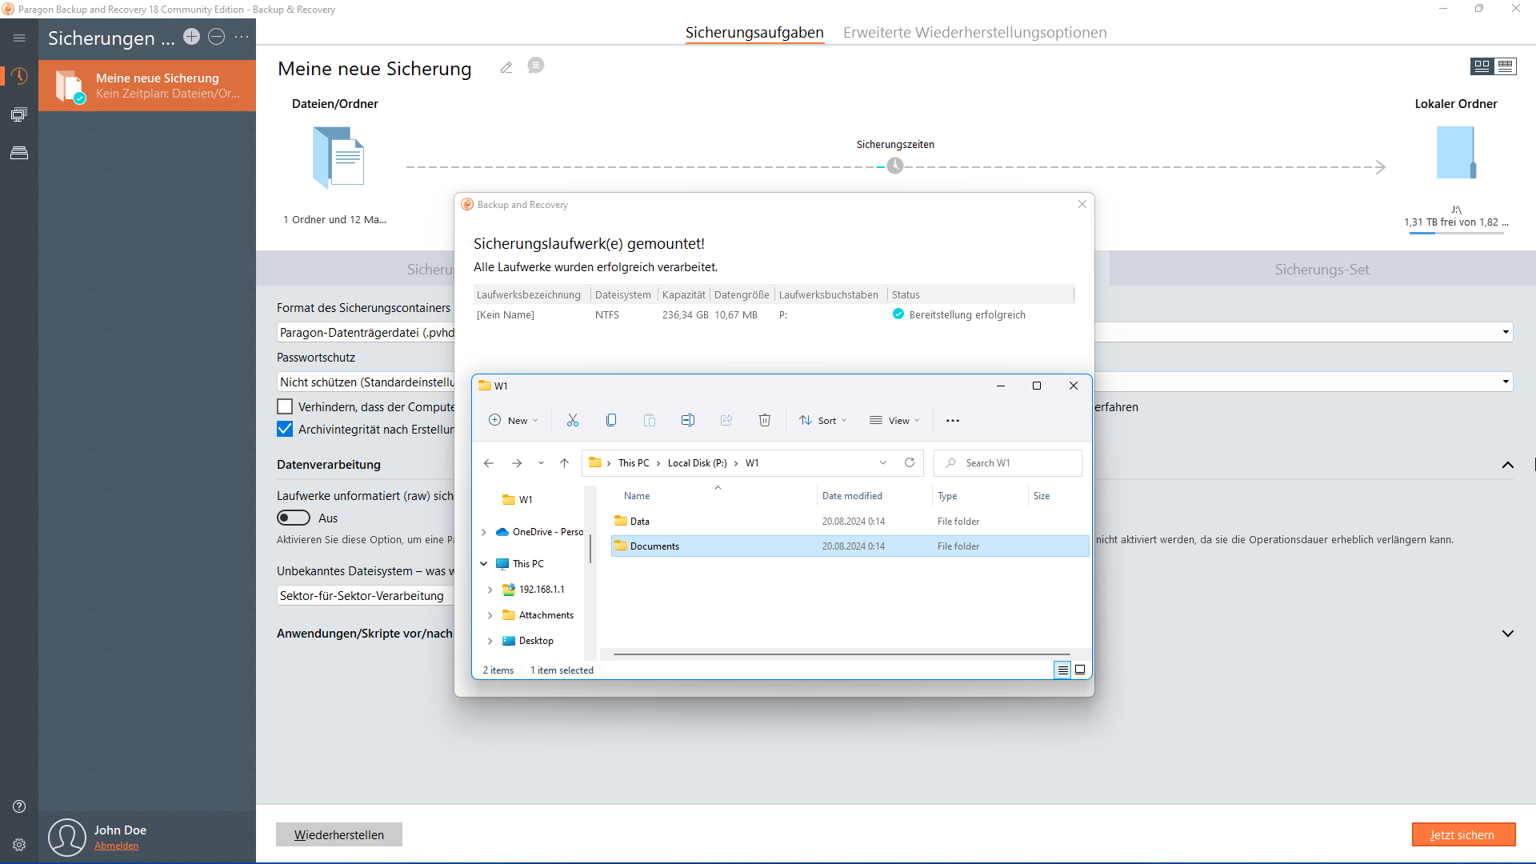The height and width of the screenshot is (864, 1536).
Task: Open the Sicherungs-Set tab
Action: [1322, 270]
